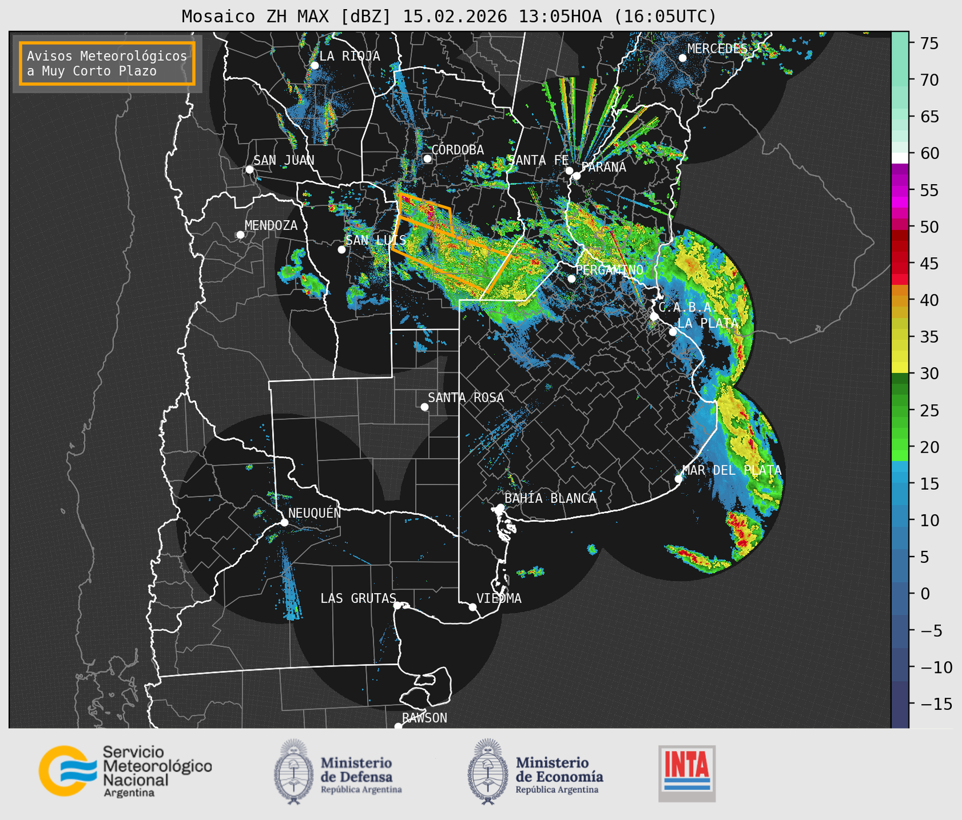Image resolution: width=962 pixels, height=820 pixels.
Task: Click the VIEDMA city marker dot
Action: pos(473,607)
